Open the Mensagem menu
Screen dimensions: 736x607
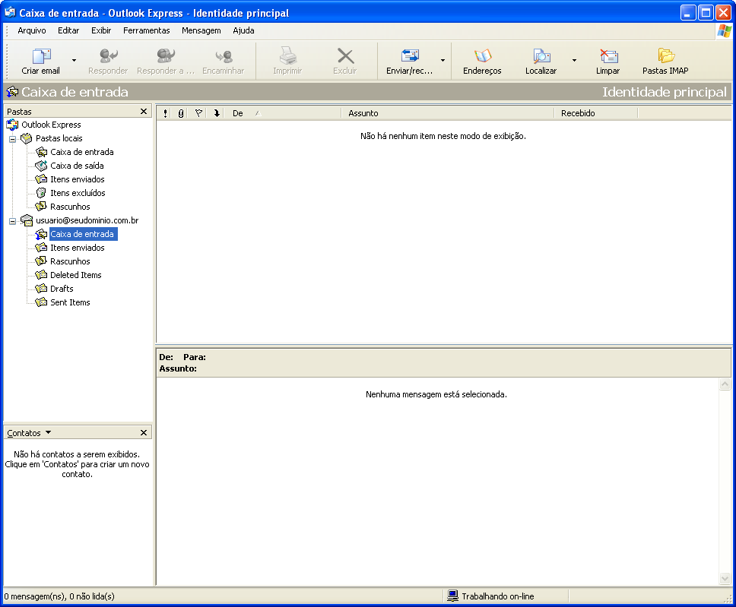pos(201,30)
